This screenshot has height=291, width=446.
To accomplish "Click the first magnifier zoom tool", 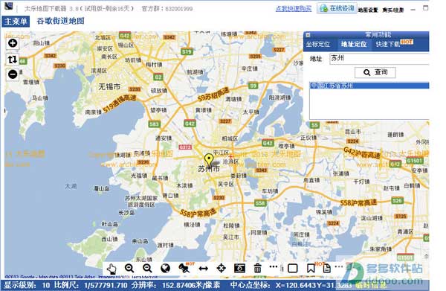I will [x=129, y=268].
